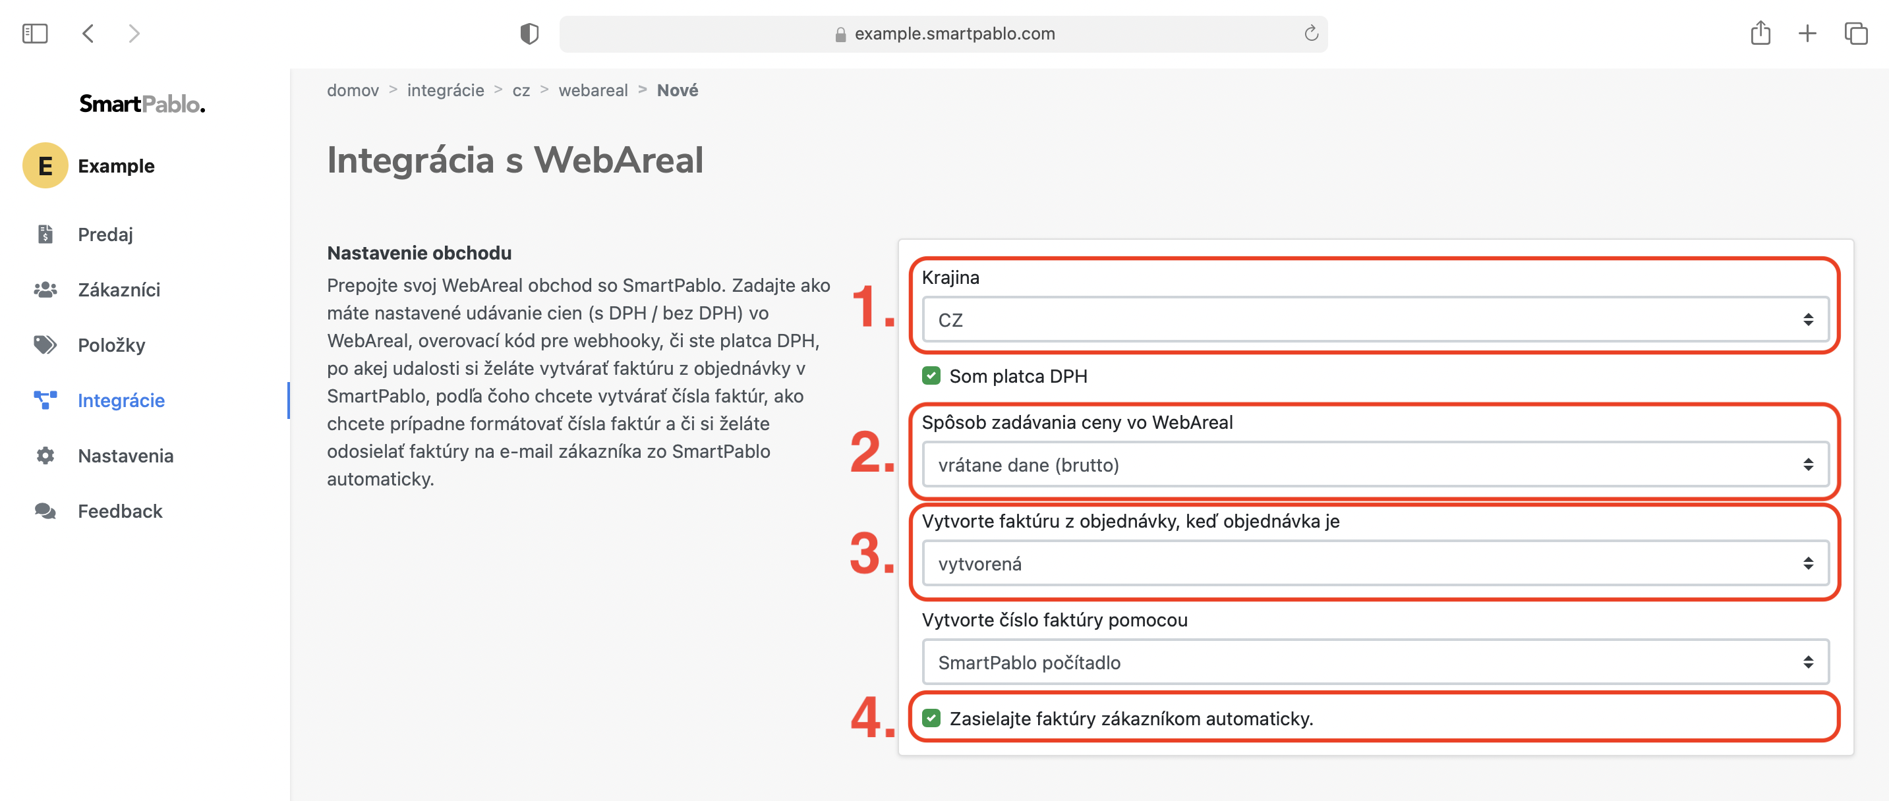Go back with the browser back arrow
Viewport: 1889px width, 801px height.
click(88, 34)
